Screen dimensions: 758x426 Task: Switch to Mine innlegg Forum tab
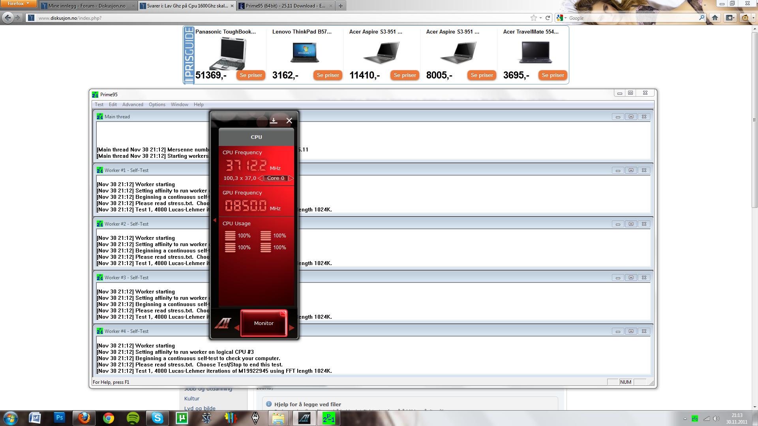point(87,6)
